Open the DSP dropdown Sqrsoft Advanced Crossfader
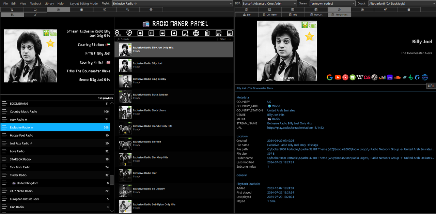This screenshot has height=214, width=436. (x=269, y=3)
